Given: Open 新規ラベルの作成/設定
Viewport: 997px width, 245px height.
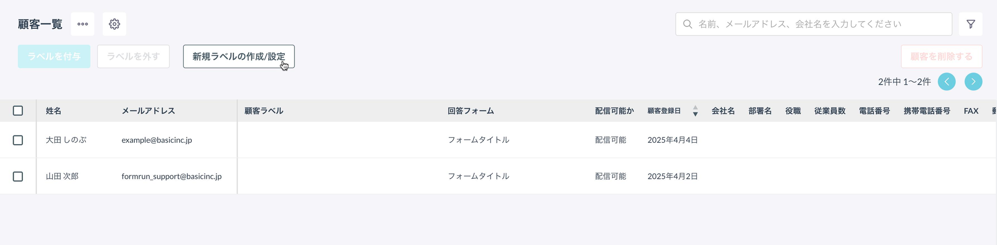Looking at the screenshot, I should click(x=239, y=57).
